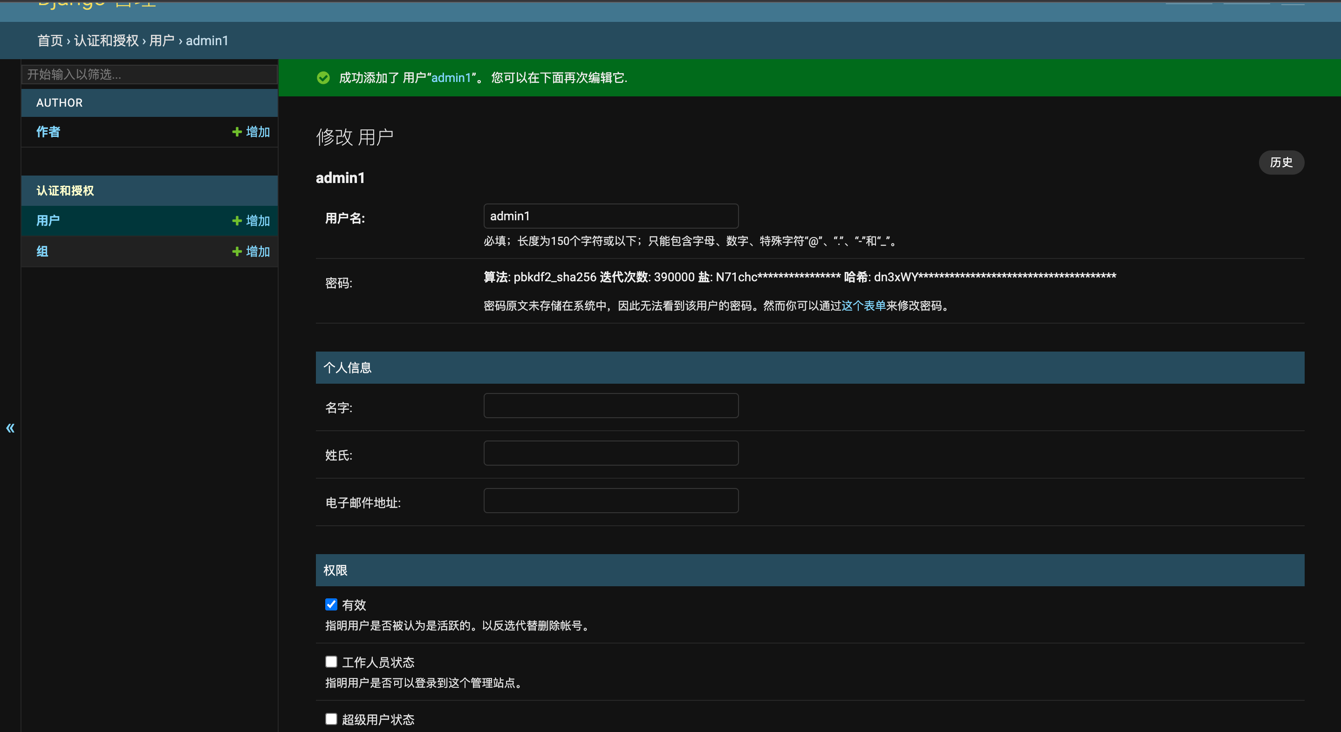Image resolution: width=1341 pixels, height=732 pixels.
Task: Go to 首页 in the breadcrumb
Action: [50, 41]
